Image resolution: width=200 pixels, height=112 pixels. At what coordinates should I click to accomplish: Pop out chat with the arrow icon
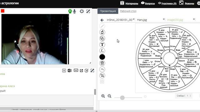click(81, 71)
